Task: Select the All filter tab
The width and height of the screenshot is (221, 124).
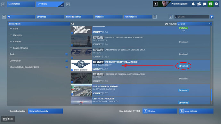Action: (x=21, y=17)
